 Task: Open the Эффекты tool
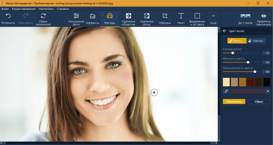pyautogui.click(x=92, y=16)
